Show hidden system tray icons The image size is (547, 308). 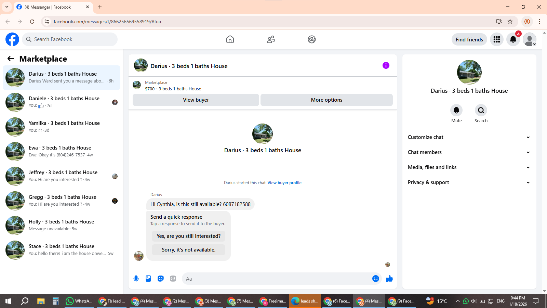(457, 301)
